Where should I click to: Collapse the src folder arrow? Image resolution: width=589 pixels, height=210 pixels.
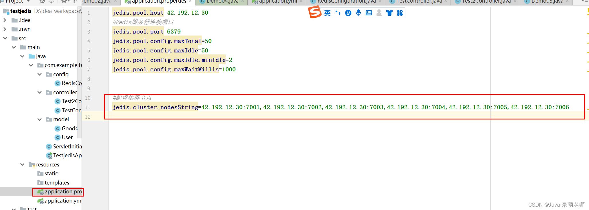point(5,38)
